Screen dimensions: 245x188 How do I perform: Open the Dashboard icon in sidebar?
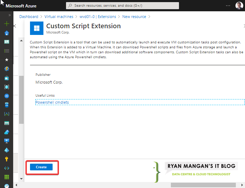7,42
